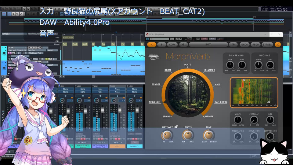Click the REDO button
The height and width of the screenshot is (165, 293).
point(255,45)
